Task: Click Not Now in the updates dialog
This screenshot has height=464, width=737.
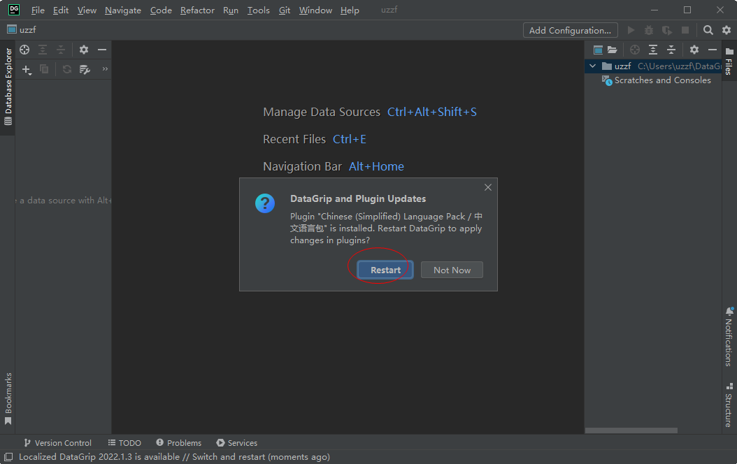Action: 452,270
